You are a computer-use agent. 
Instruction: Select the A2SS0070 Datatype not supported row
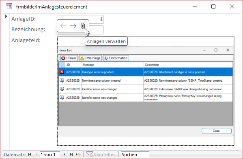146,72
